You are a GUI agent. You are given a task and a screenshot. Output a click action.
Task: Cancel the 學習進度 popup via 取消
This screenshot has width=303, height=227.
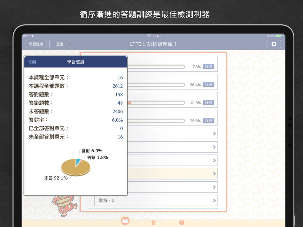32,62
